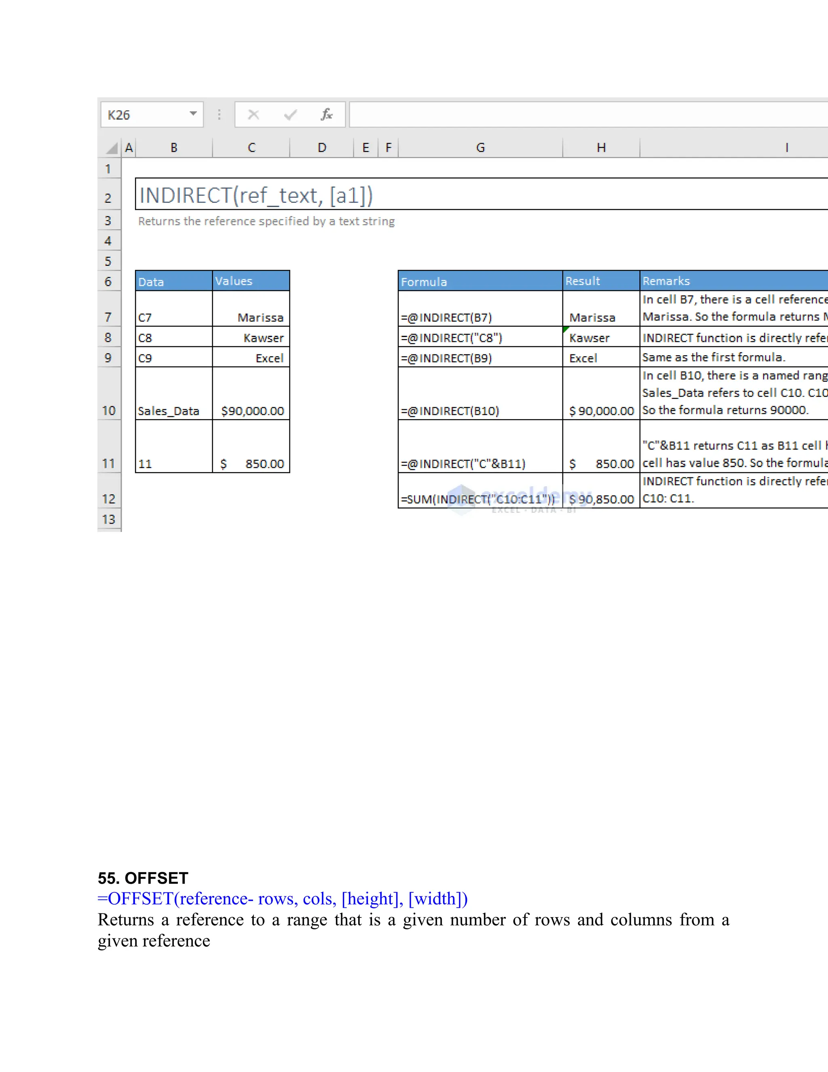The width and height of the screenshot is (828, 1072).
Task: Click the 'Returns the reference specified' description cell
Action: 266,221
